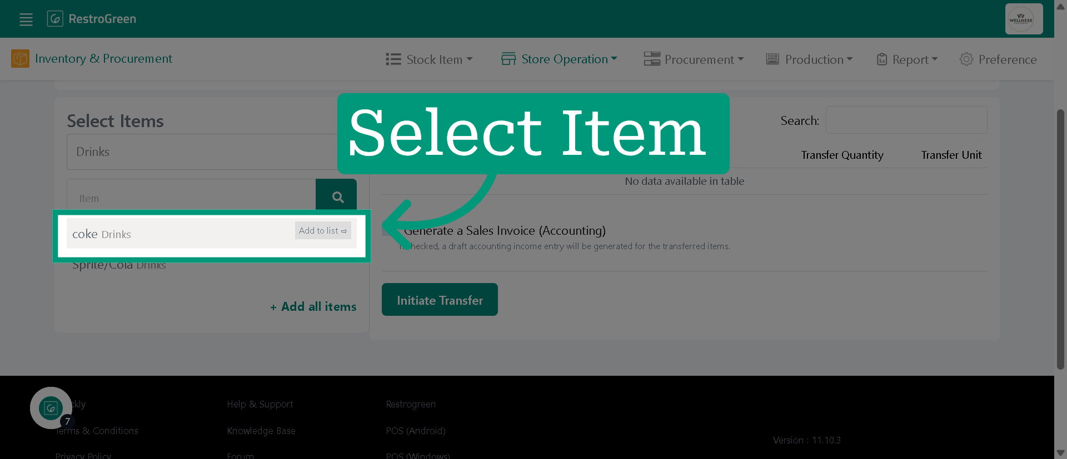This screenshot has height=459, width=1067.
Task: Open the floating RestroGreen chat widget
Action: coord(51,408)
